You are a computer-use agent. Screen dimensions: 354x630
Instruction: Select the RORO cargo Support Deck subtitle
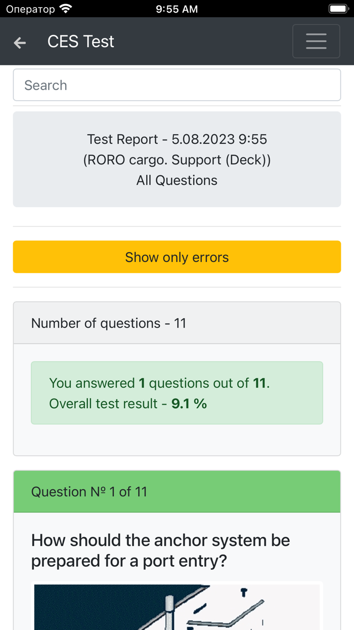pos(176,160)
